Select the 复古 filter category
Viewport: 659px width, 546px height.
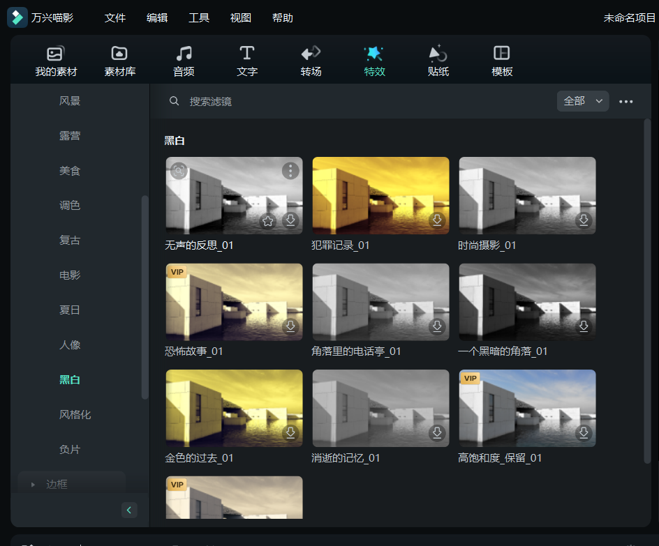pos(70,241)
